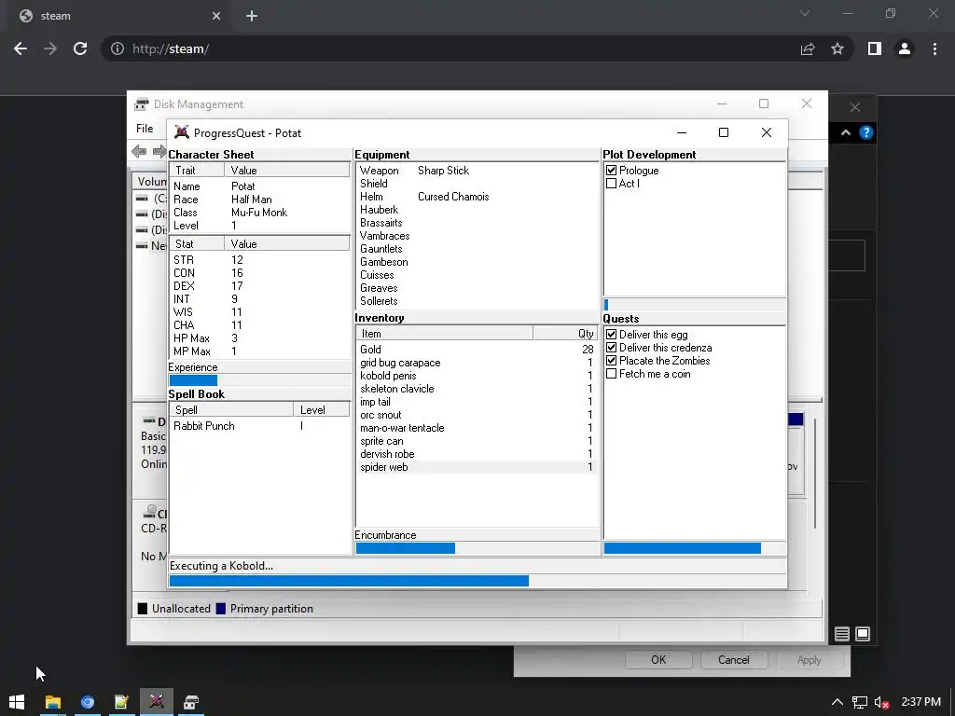Viewport: 955px width, 716px height.
Task: Close the steam browser tab
Action: 216,16
